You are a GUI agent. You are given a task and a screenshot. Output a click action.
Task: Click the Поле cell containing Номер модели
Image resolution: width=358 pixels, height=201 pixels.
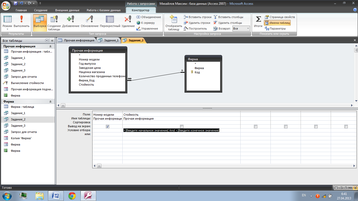107,115
